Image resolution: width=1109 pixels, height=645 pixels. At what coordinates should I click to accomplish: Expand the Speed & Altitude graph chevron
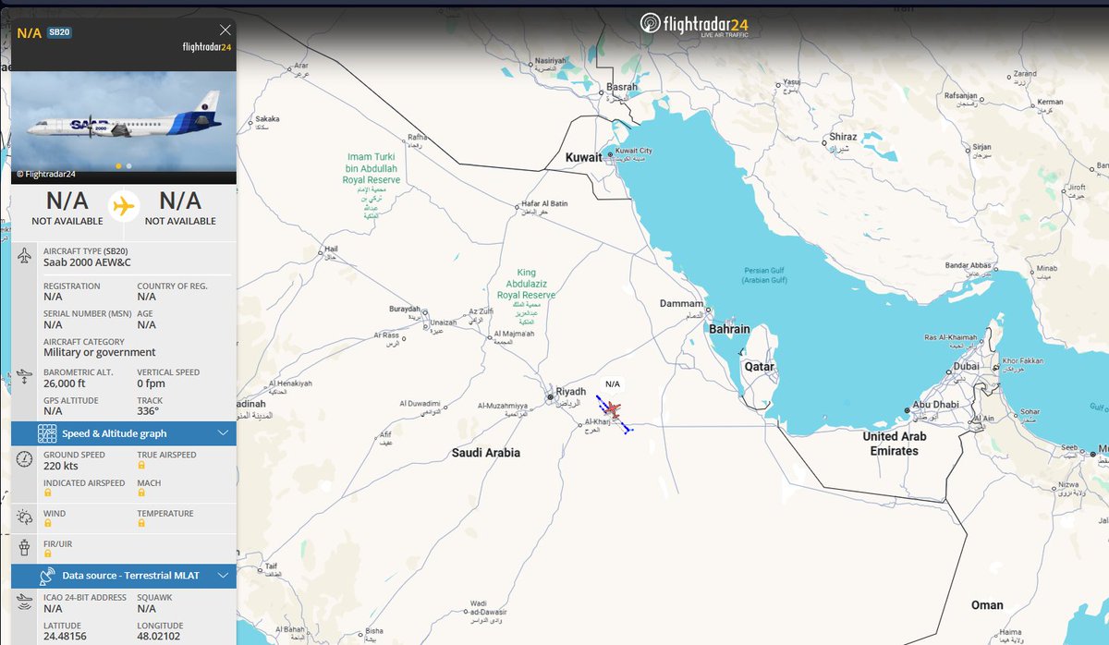(223, 433)
